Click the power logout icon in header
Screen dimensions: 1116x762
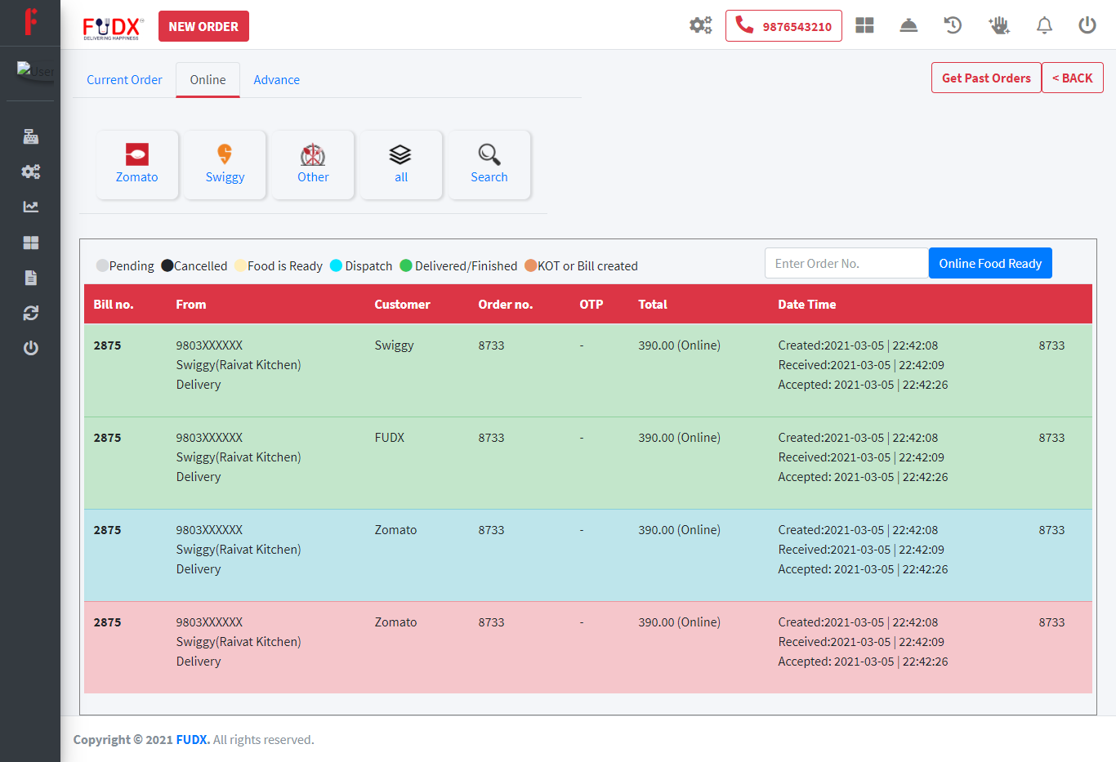click(1087, 25)
